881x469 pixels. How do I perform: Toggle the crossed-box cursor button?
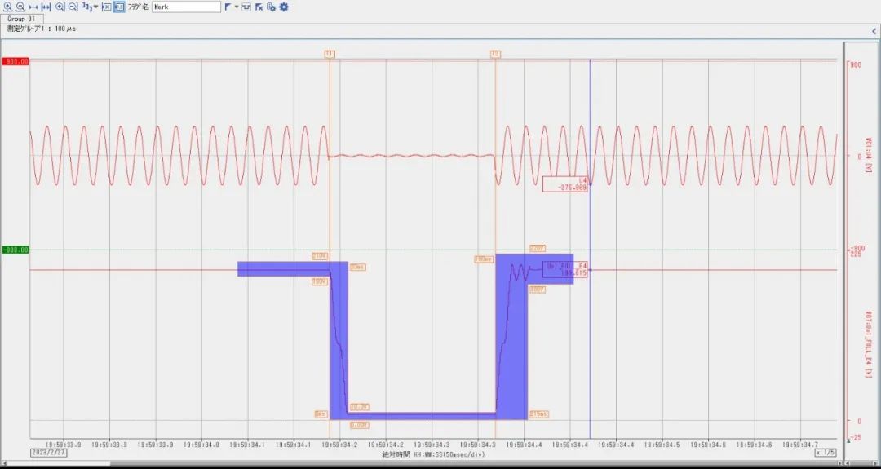coord(106,7)
